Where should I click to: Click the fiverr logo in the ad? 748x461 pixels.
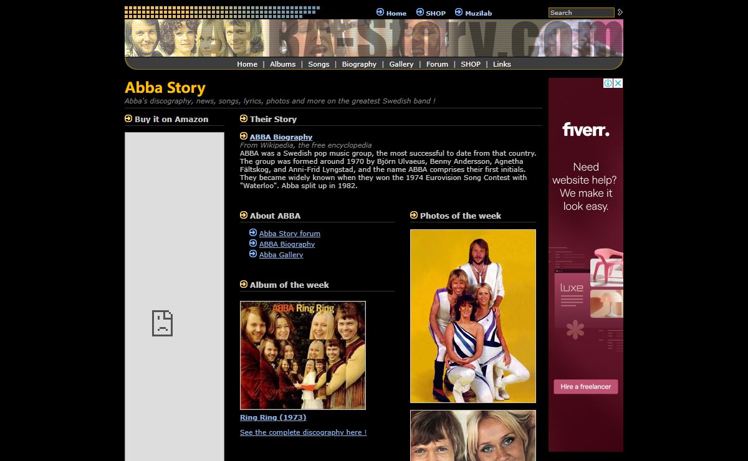click(586, 130)
